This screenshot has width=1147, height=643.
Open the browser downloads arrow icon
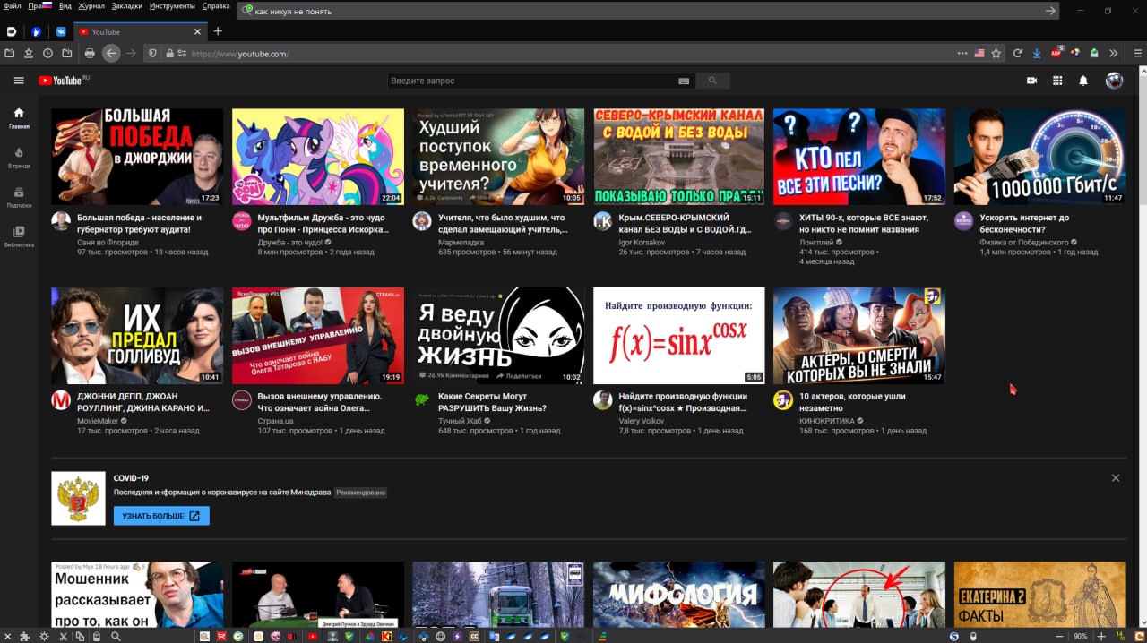pyautogui.click(x=1038, y=53)
